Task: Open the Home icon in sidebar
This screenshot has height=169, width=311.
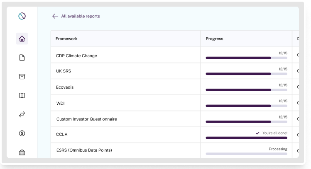Action: click(22, 39)
